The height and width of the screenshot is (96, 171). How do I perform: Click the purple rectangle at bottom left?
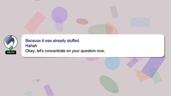[x=49, y=90]
